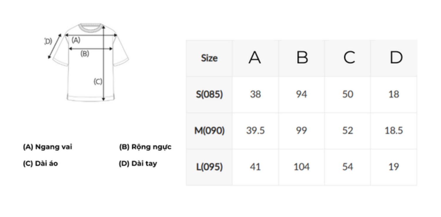Select the S(085) size row label
Viewport: 441px width, 217px height.
[209, 94]
